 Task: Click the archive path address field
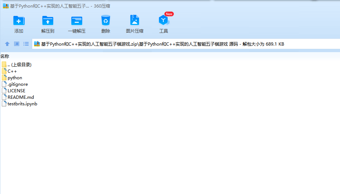pyautogui.click(x=186, y=44)
